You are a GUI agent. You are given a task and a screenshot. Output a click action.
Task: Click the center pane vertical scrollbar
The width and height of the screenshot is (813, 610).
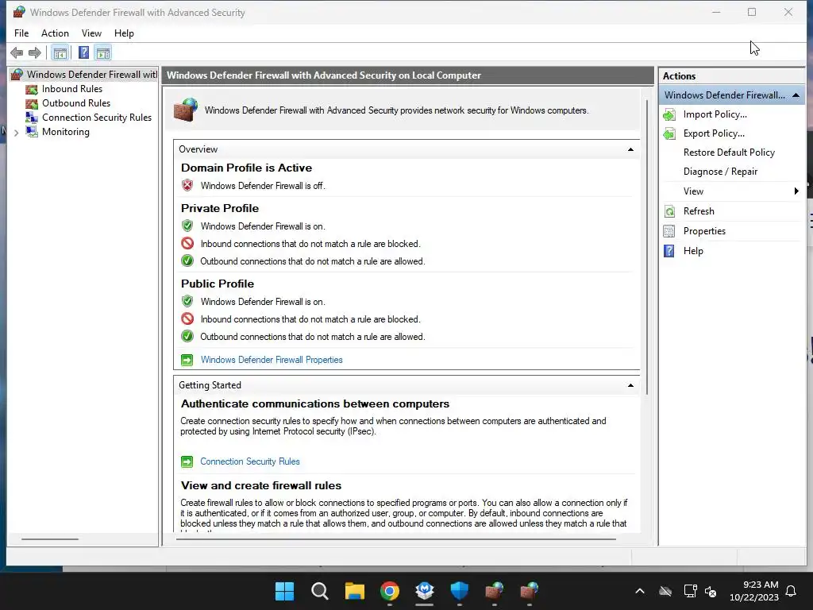(646, 246)
